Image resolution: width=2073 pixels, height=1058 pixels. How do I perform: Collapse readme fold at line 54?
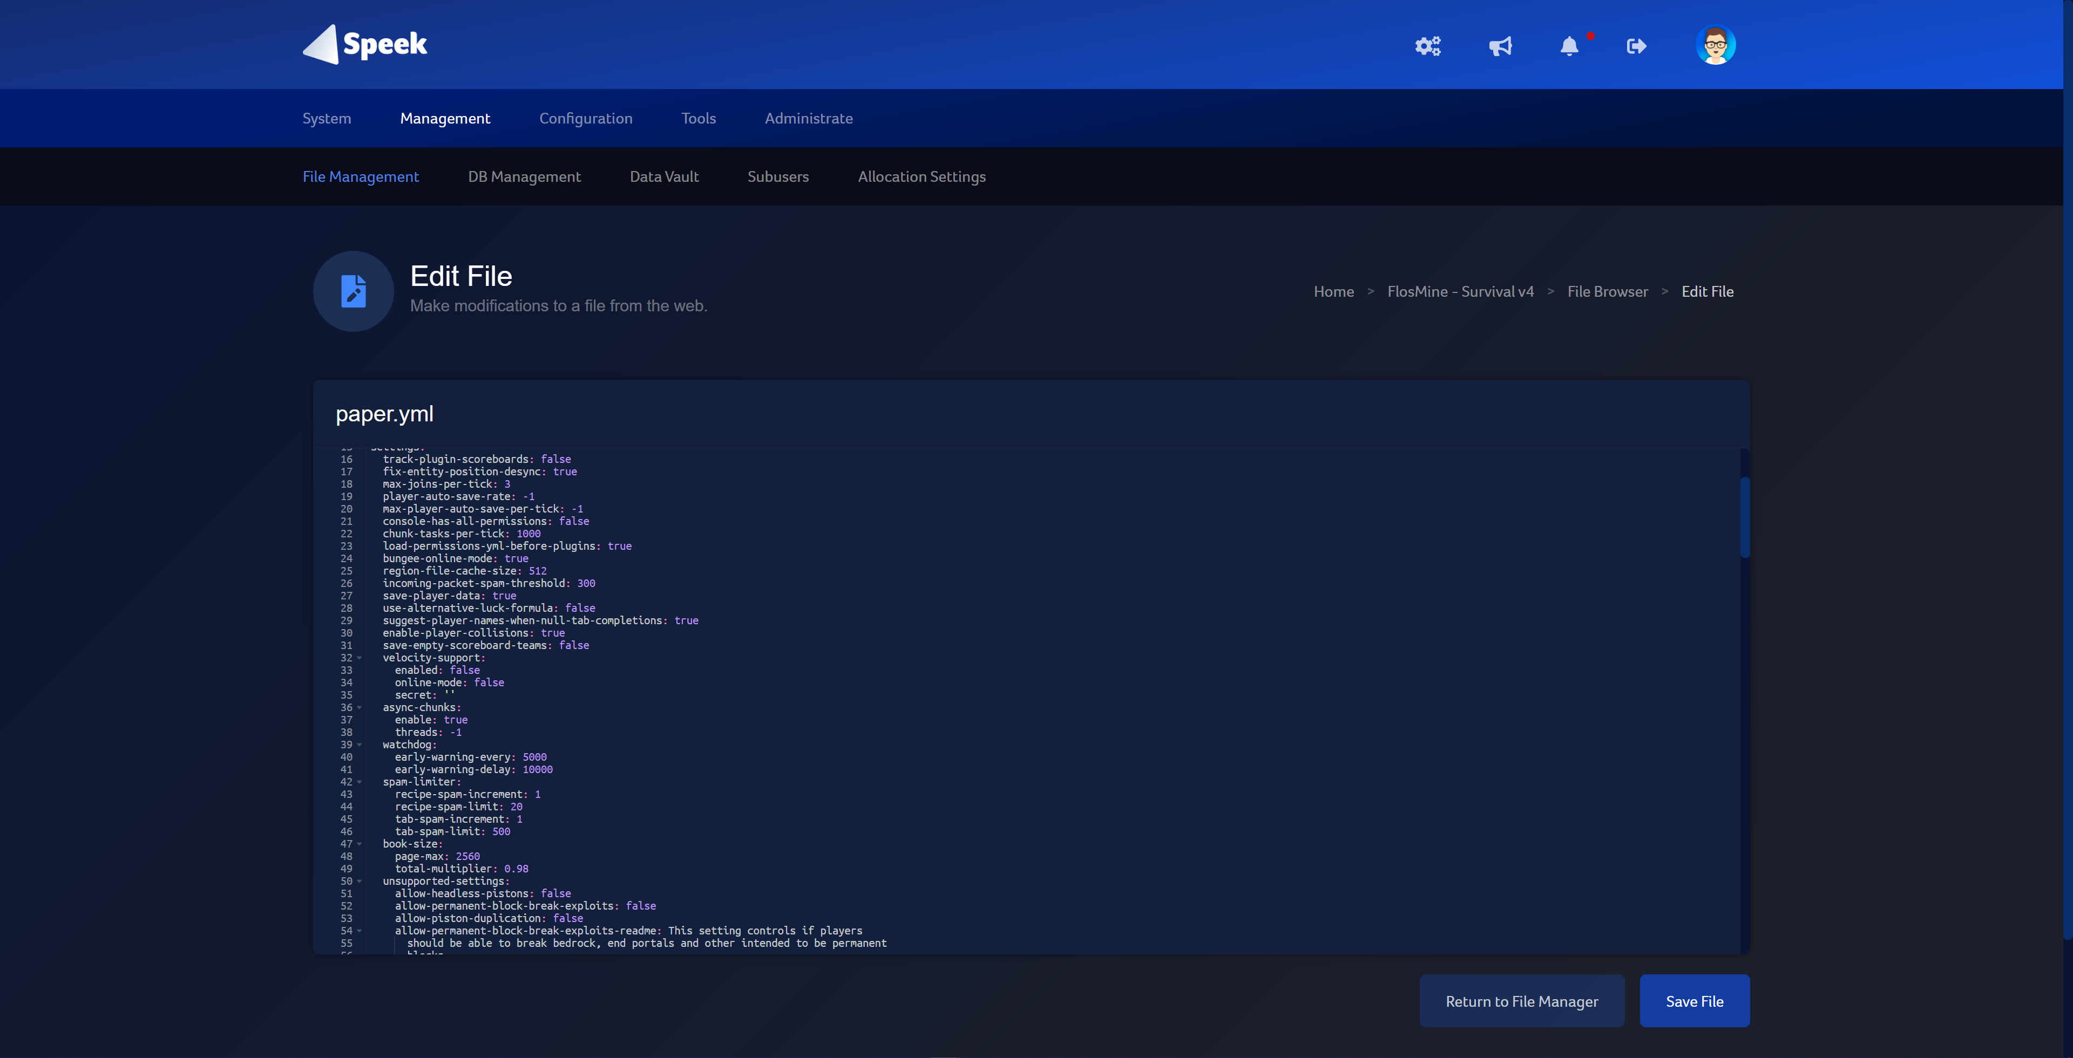[x=359, y=931]
